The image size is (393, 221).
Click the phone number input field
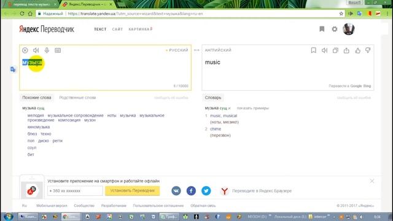tap(75, 191)
